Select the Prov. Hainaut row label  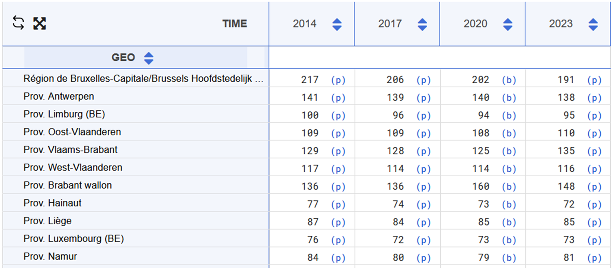53,203
